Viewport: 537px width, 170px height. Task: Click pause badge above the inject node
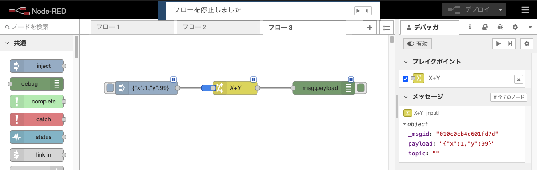click(x=174, y=79)
